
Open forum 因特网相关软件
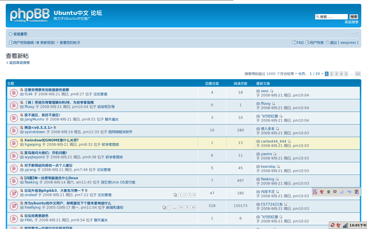click(x=120, y=132)
